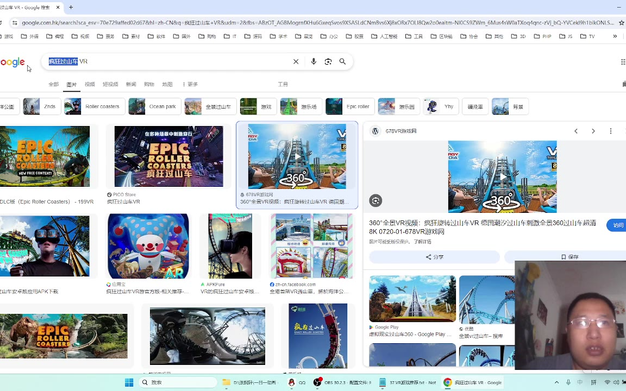Open Notepad text file in taskbar

click(408, 382)
